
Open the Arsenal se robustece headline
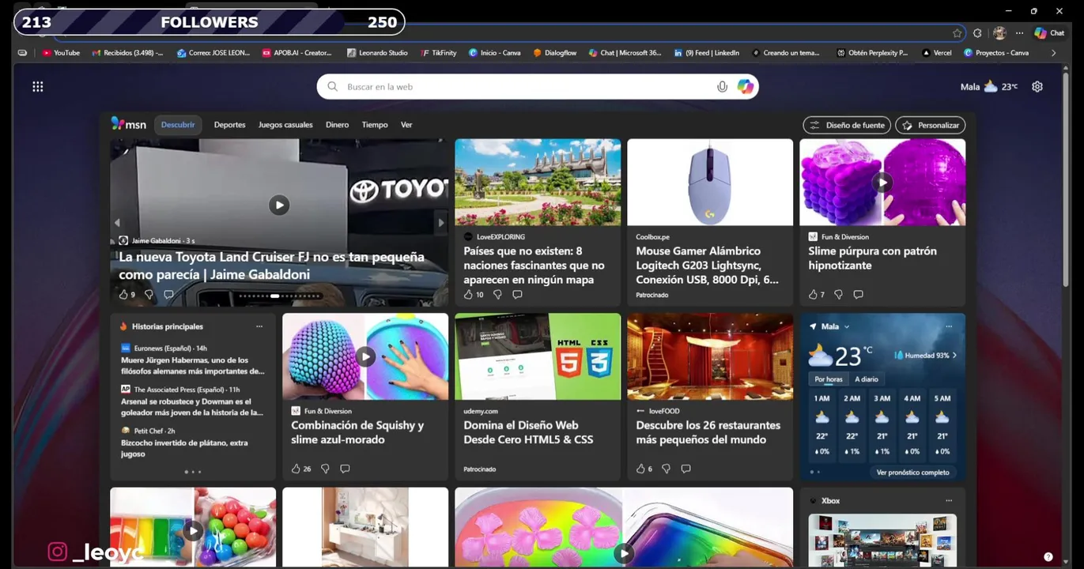coord(192,407)
